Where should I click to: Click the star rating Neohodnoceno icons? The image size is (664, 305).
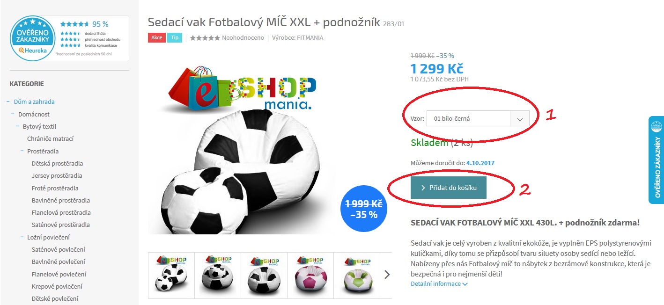pos(205,38)
